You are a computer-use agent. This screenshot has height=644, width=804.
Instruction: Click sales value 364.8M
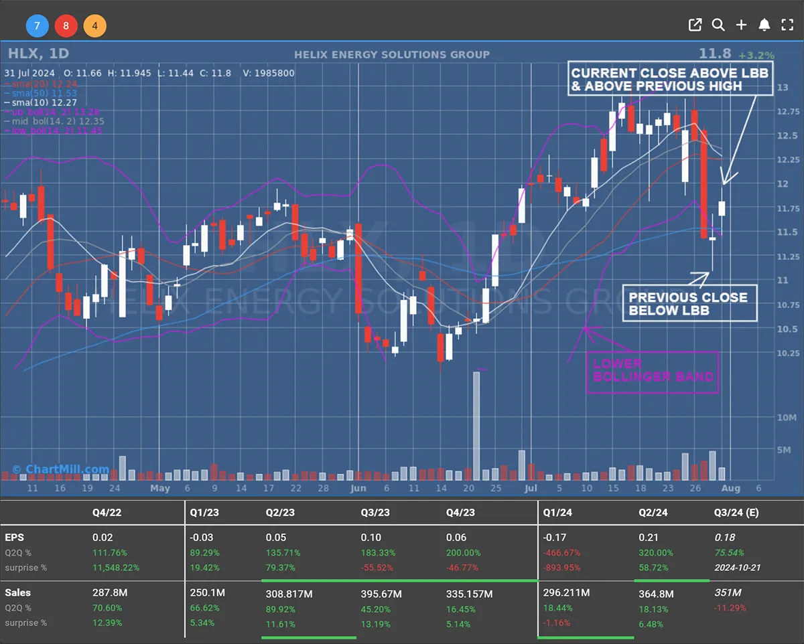click(657, 594)
